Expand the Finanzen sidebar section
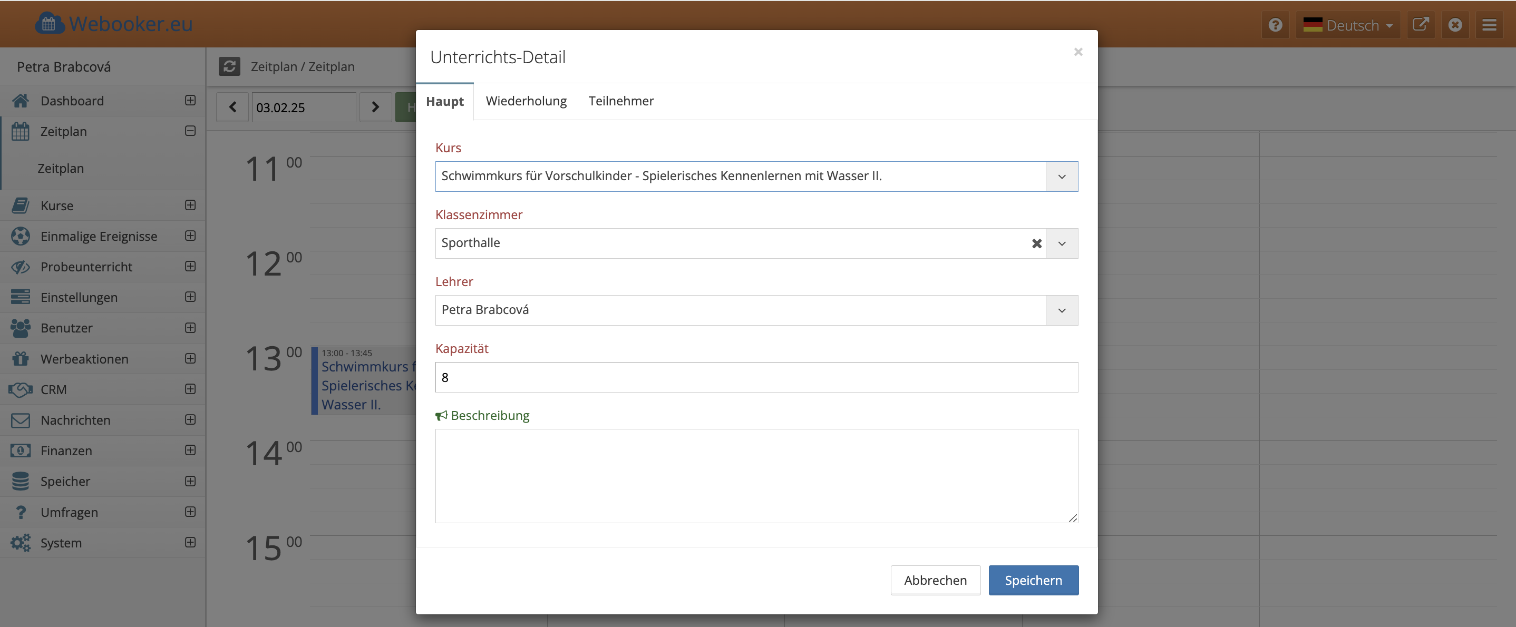1516x627 pixels. [x=190, y=450]
